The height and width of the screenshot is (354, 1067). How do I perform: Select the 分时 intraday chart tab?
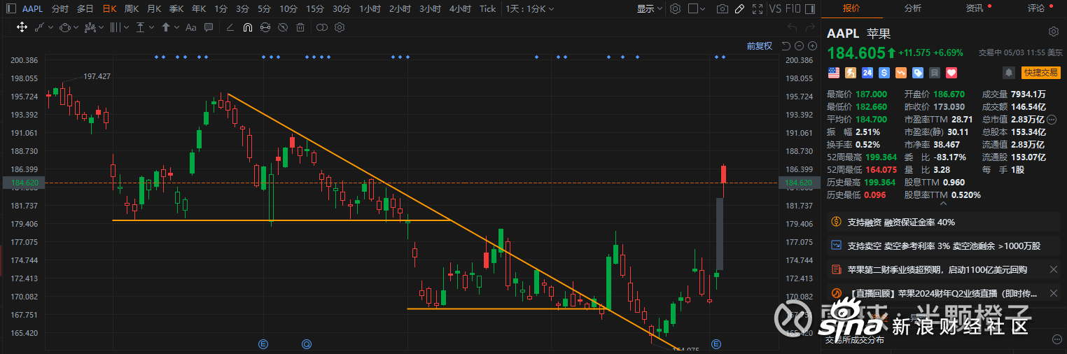click(x=60, y=8)
